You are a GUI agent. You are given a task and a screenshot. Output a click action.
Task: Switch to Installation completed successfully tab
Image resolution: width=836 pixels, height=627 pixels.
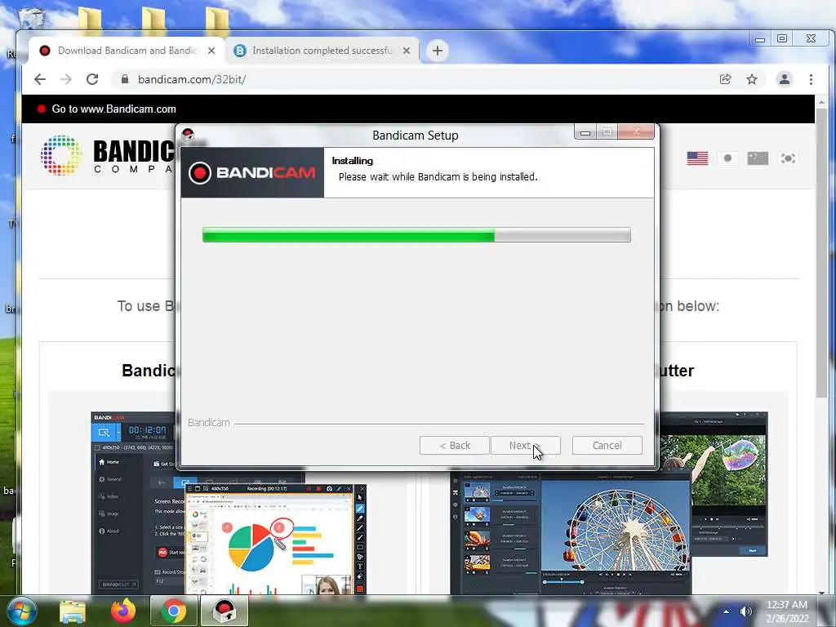click(322, 51)
